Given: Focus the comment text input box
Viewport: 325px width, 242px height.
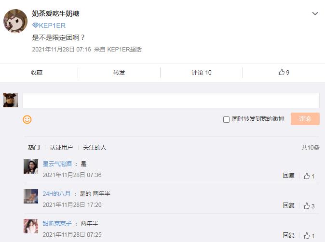Looking at the screenshot, I should click(171, 100).
